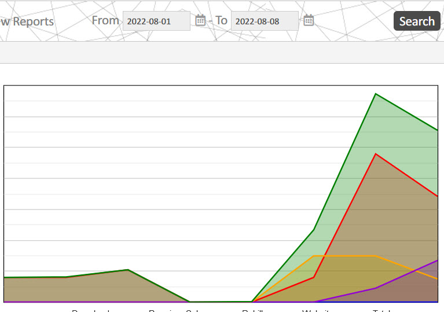Click the green line's right end
The width and height of the screenshot is (444, 312).
436,130
